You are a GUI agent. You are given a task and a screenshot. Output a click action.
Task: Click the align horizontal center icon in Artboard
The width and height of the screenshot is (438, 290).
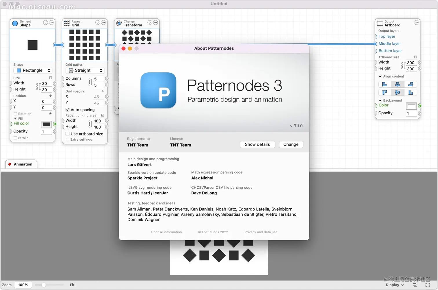pos(398,84)
